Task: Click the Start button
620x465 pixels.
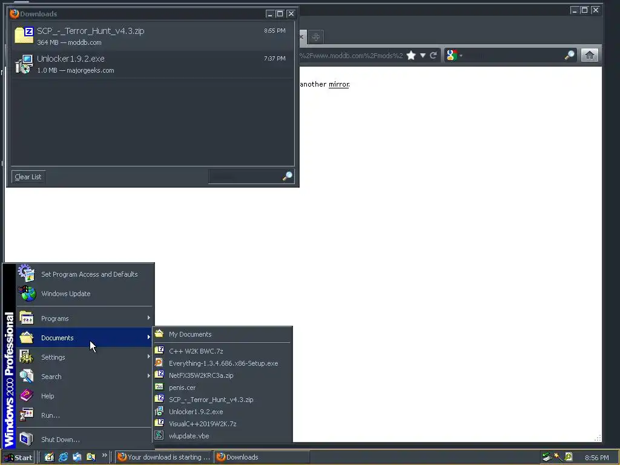Action: [18, 457]
